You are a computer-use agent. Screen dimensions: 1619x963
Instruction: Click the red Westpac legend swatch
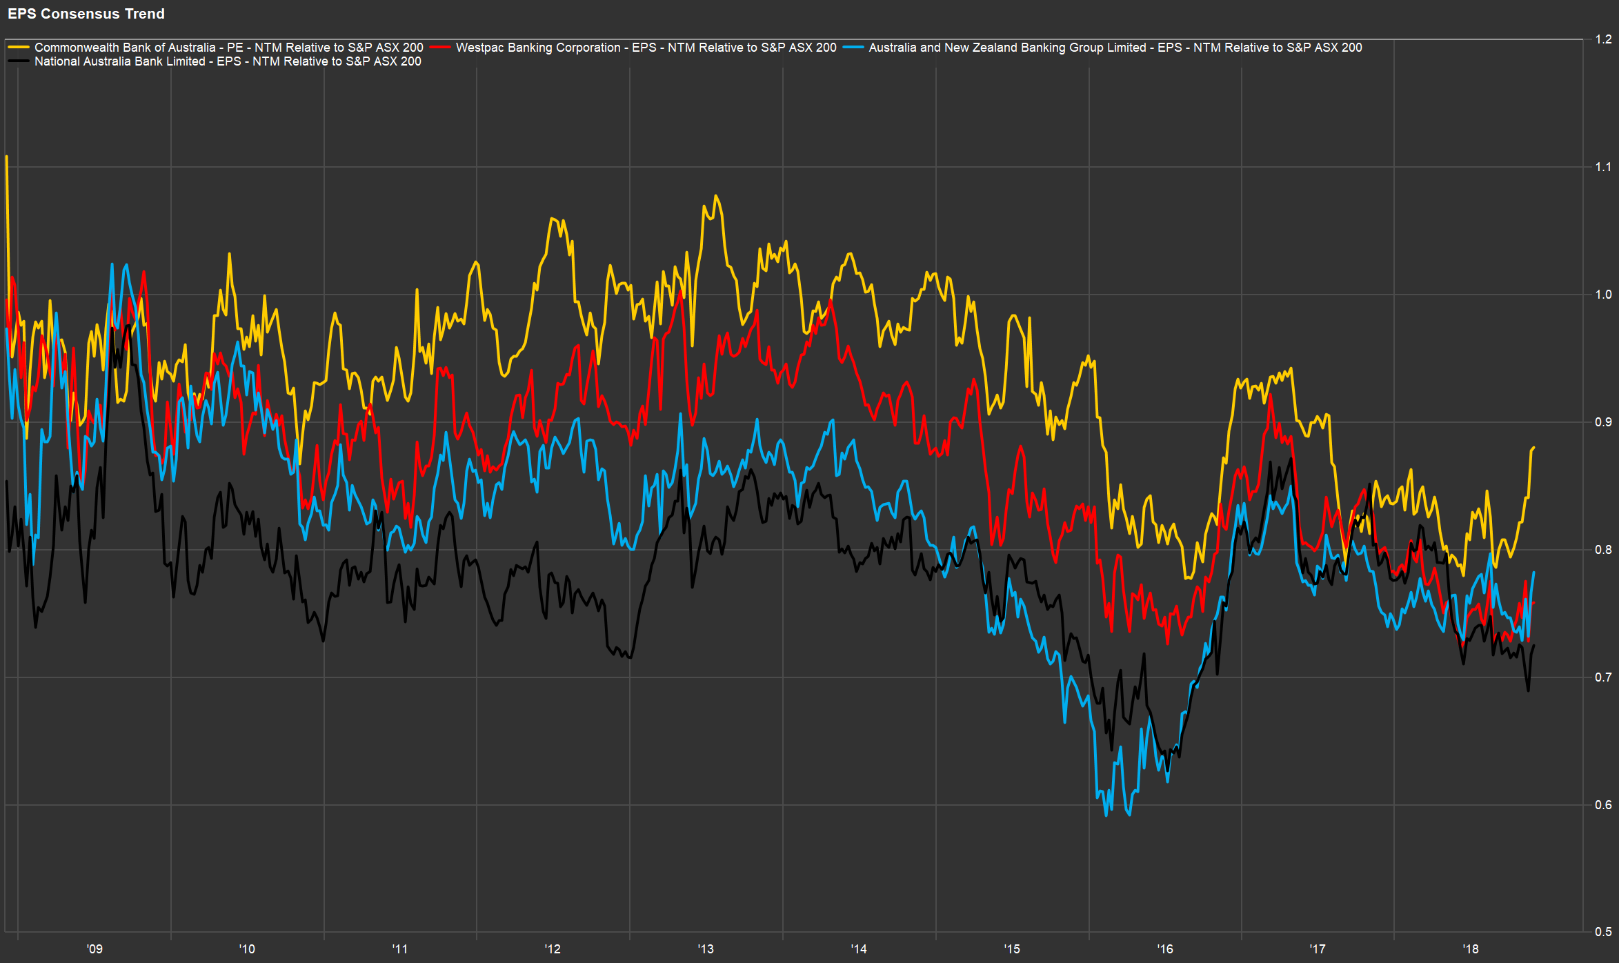440,48
